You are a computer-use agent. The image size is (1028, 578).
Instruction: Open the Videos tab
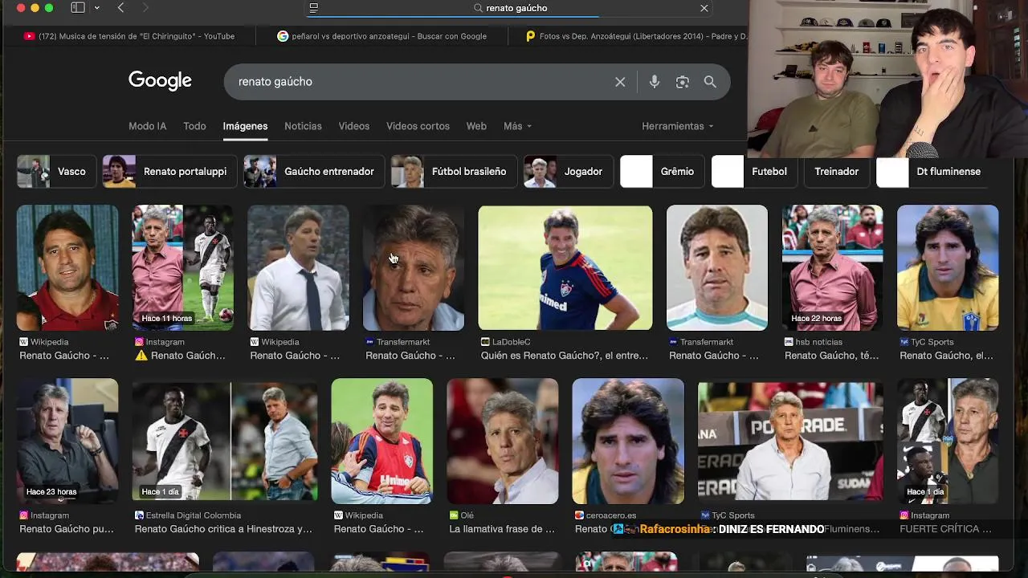click(x=354, y=126)
